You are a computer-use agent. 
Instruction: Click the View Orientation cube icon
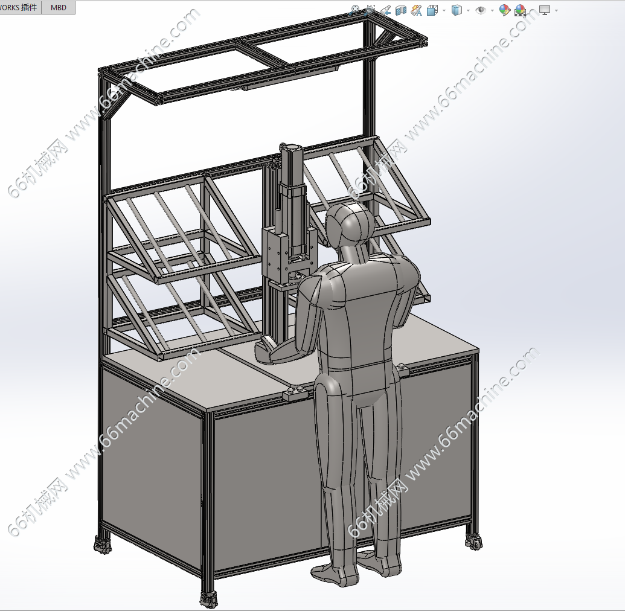432,10
